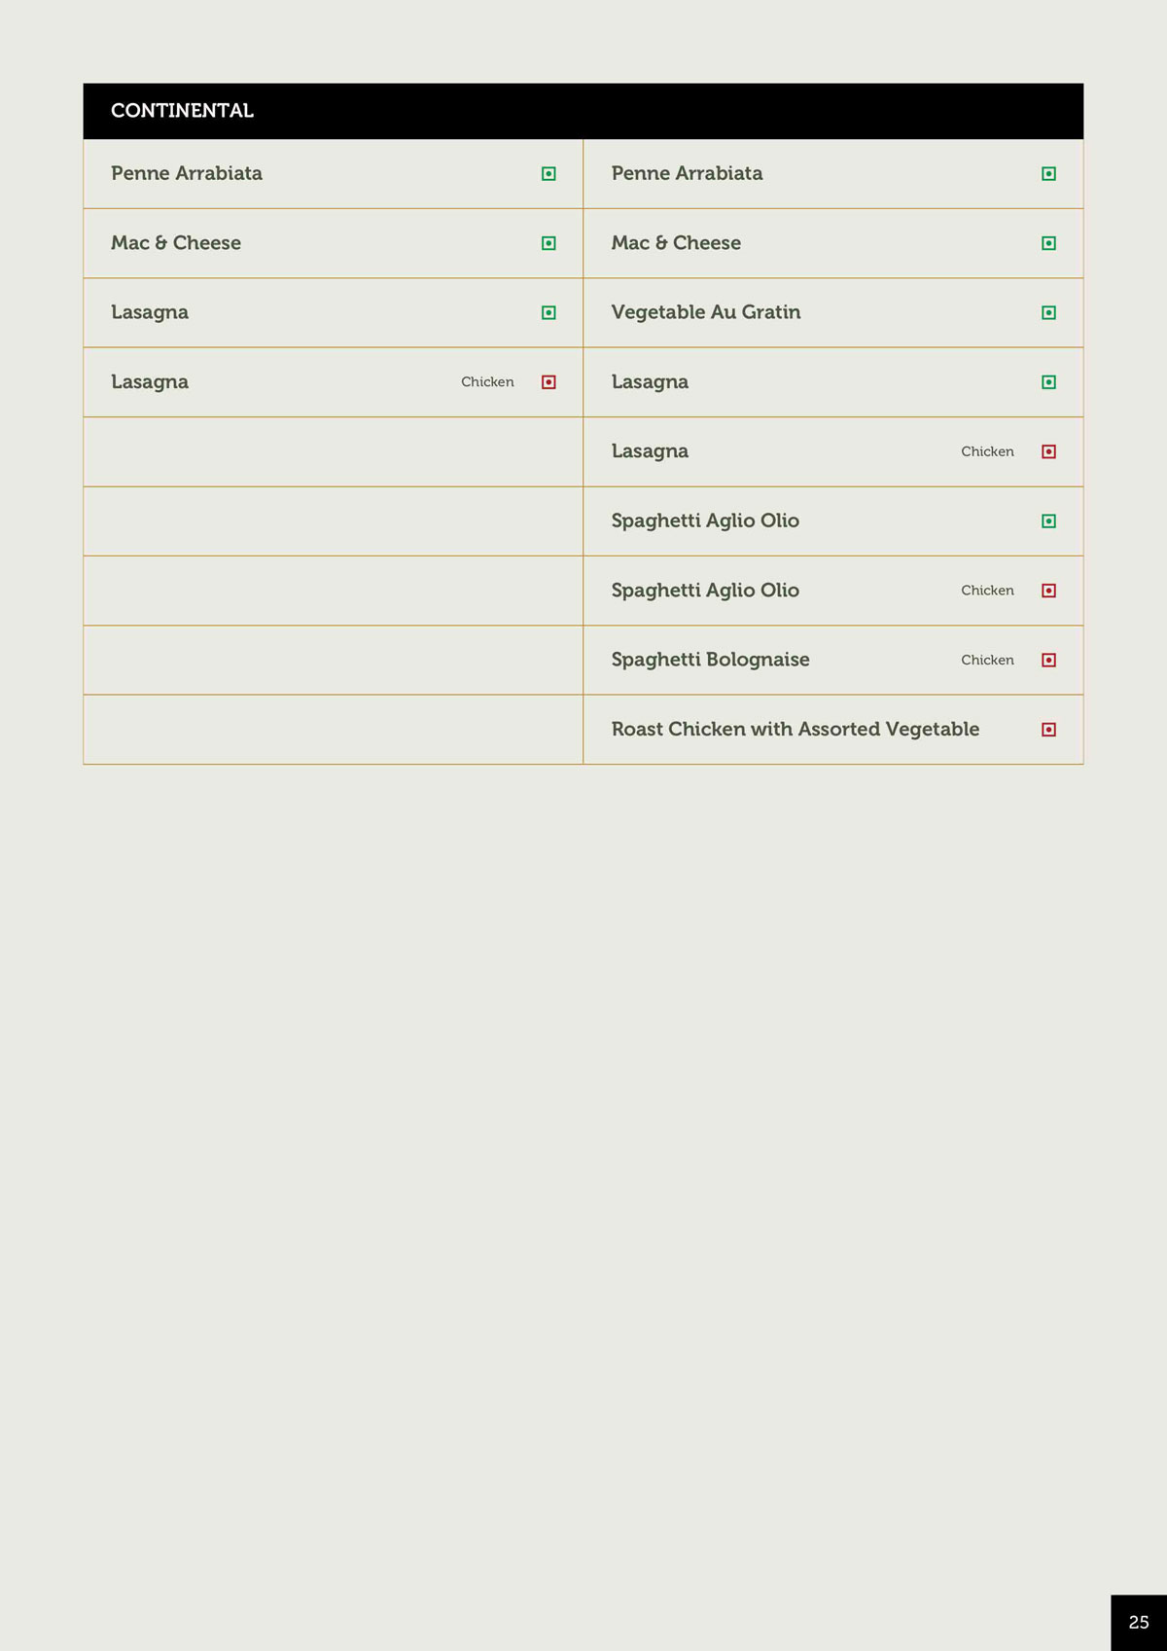Click the red icon for right-column chicken Lasagna
Screen dimensions: 1167x1651
(x=1048, y=451)
